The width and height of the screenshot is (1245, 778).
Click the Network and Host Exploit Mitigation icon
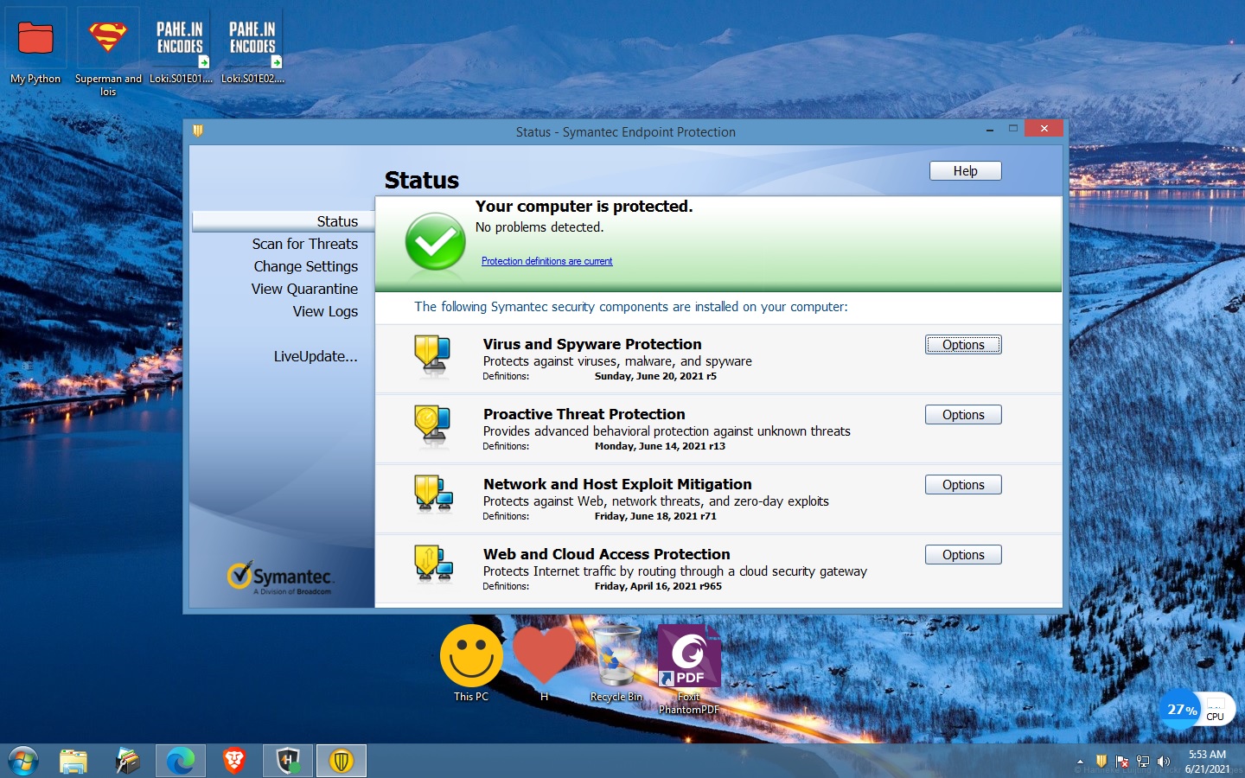tap(433, 494)
